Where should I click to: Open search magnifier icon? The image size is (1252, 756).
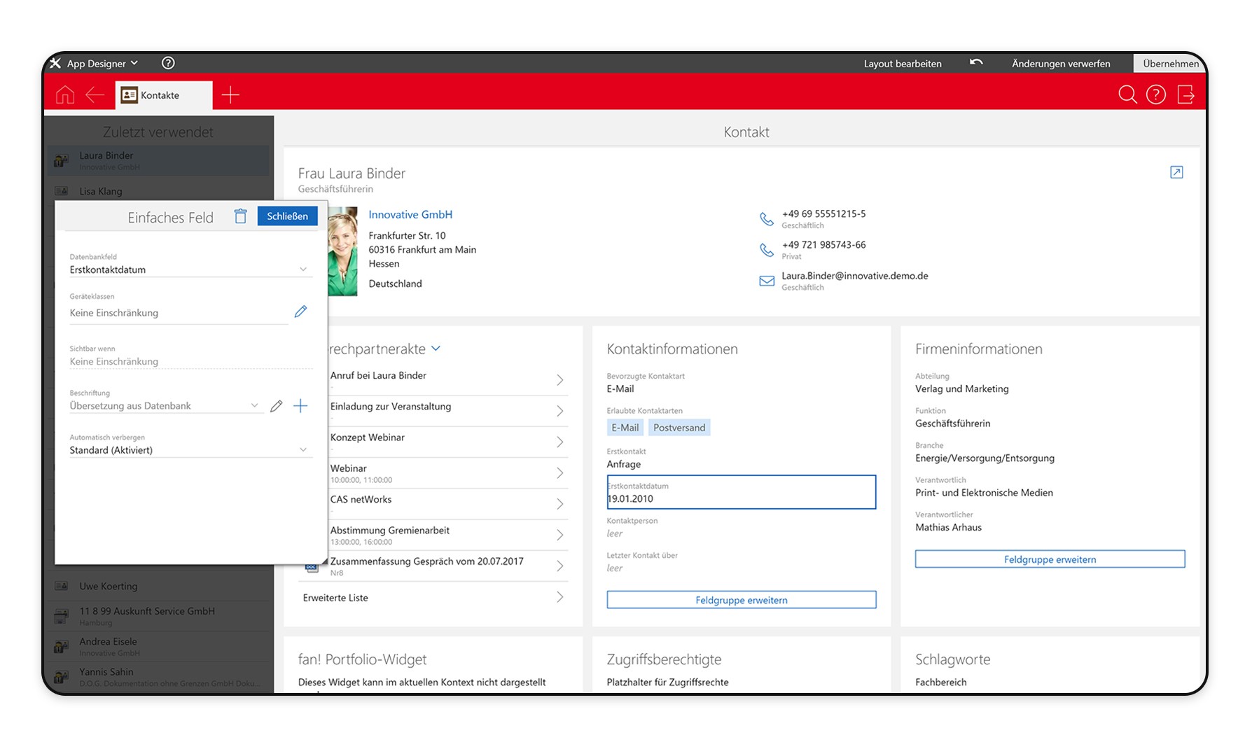point(1127,94)
